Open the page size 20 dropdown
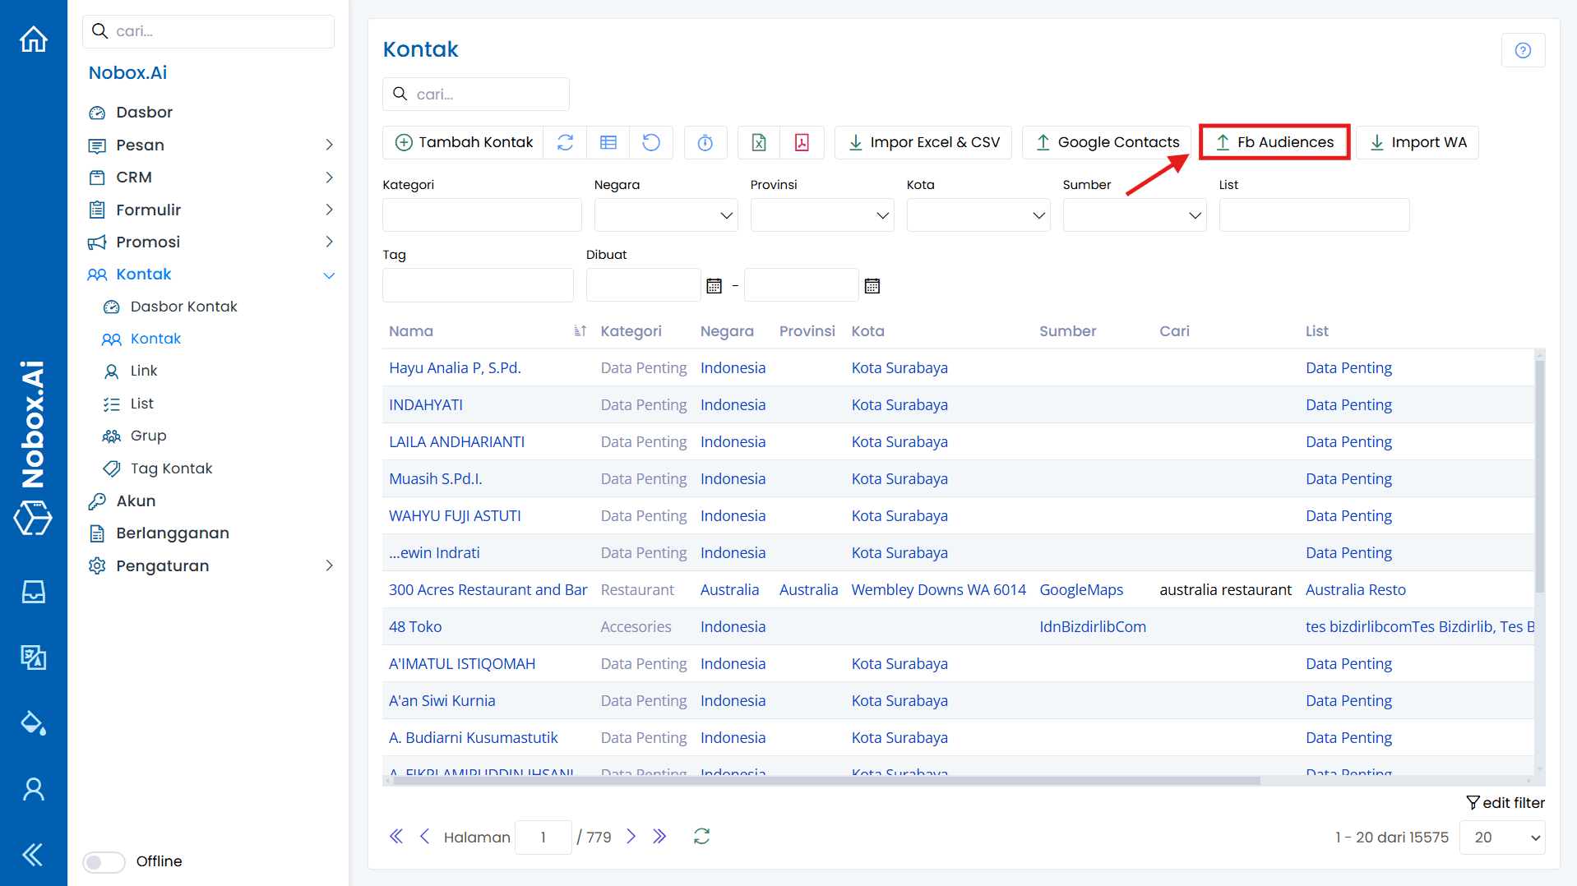The width and height of the screenshot is (1577, 886). pyautogui.click(x=1501, y=837)
